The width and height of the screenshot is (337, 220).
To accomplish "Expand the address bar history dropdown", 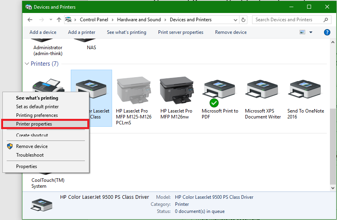I will pyautogui.click(x=236, y=20).
